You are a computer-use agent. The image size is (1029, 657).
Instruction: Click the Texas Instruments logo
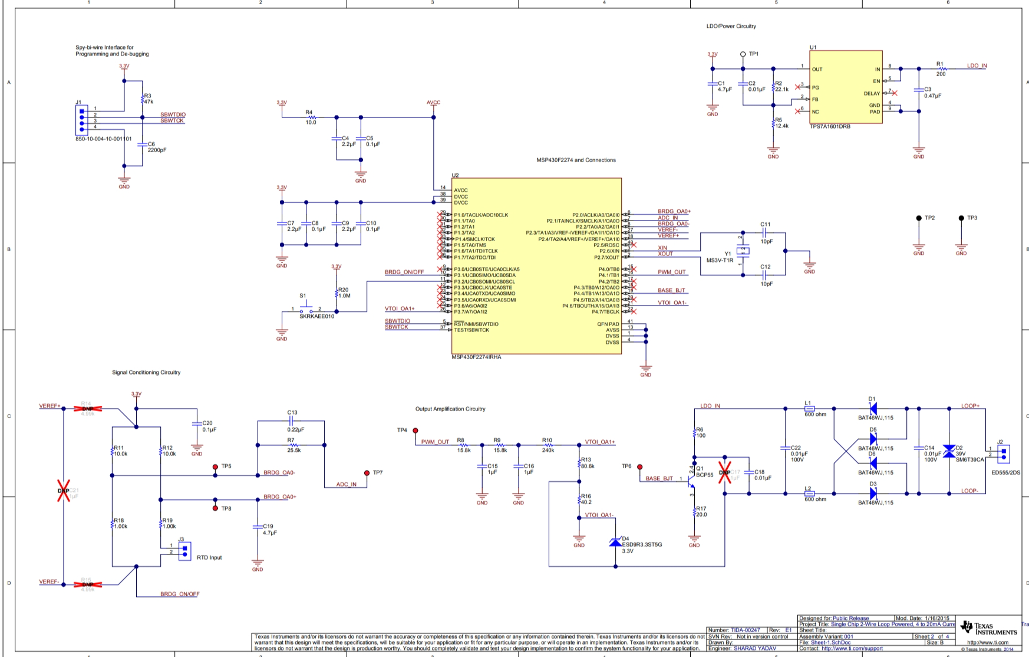(x=988, y=628)
